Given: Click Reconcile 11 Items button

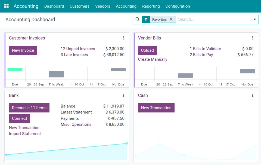Looking at the screenshot, I should point(29,108).
